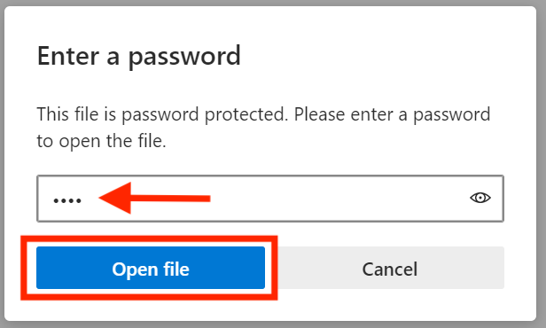
Task: Click the "This file is password protected" text
Action: (x=162, y=114)
